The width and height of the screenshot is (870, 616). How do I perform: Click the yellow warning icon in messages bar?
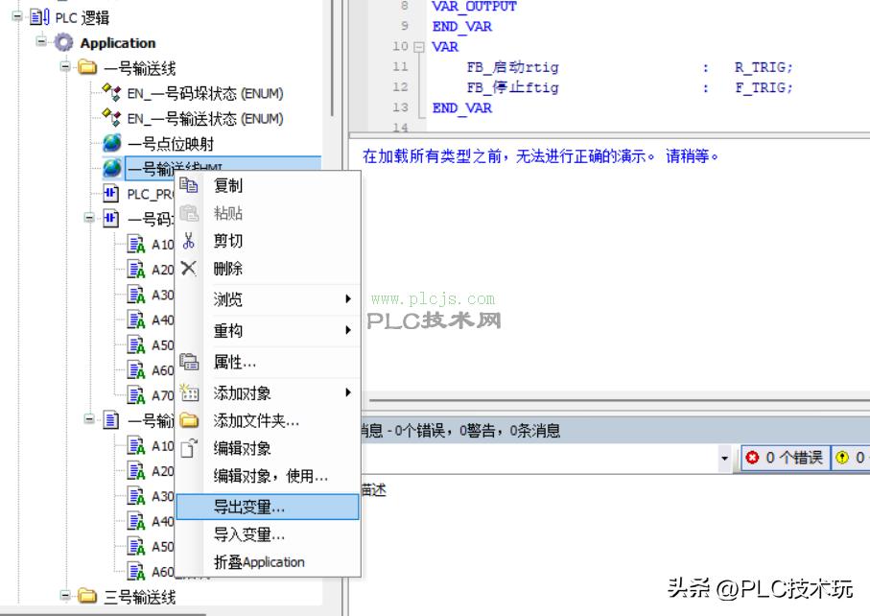tap(842, 458)
